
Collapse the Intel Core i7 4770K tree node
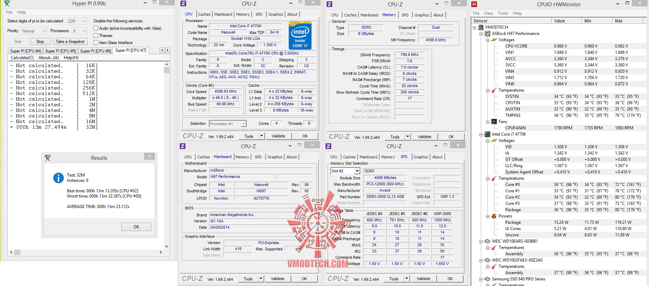coord(481,134)
